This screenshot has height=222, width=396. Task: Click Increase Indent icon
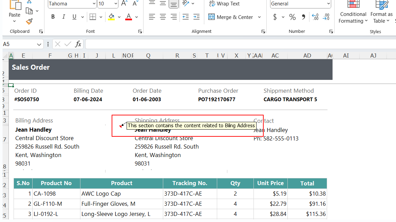click(x=196, y=17)
